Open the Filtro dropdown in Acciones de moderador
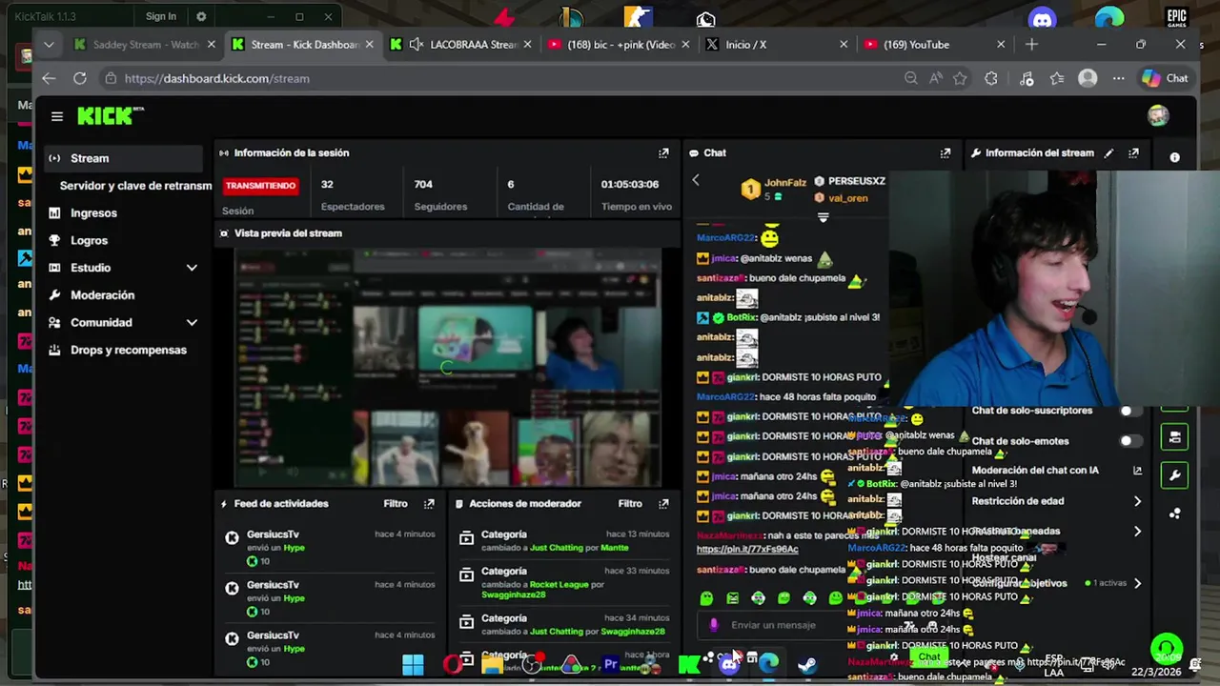 point(630,503)
